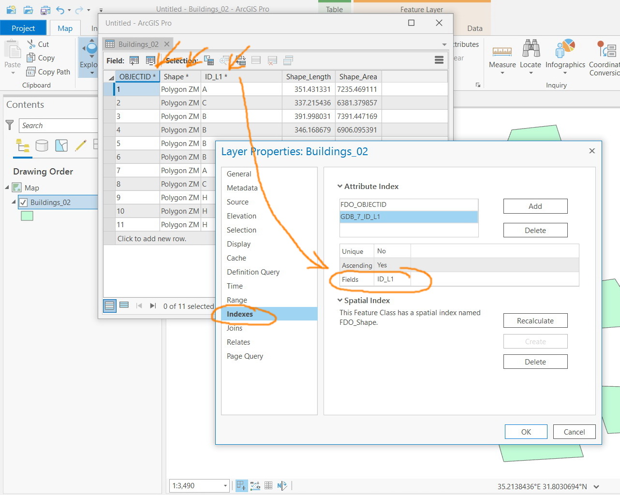
Task: Click the Add Field icon in table toolbar
Action: [x=134, y=60]
